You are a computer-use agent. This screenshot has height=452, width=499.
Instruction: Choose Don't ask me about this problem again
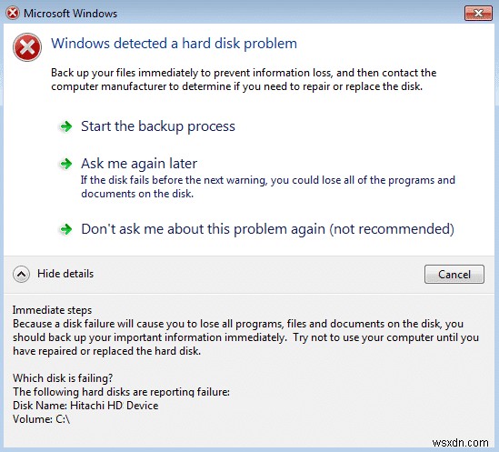267,229
